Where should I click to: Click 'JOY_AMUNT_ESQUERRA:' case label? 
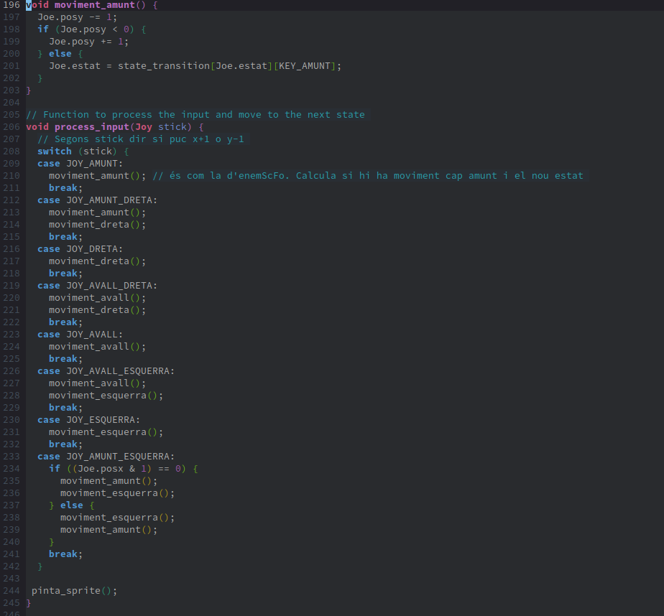pos(120,457)
